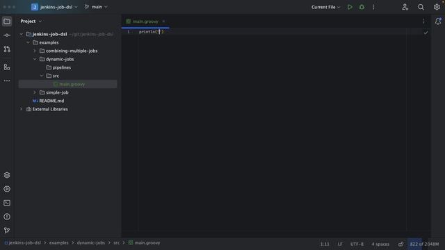Click line number 1 in the gutter
Screen dimensions: 445x250
tap(128, 32)
